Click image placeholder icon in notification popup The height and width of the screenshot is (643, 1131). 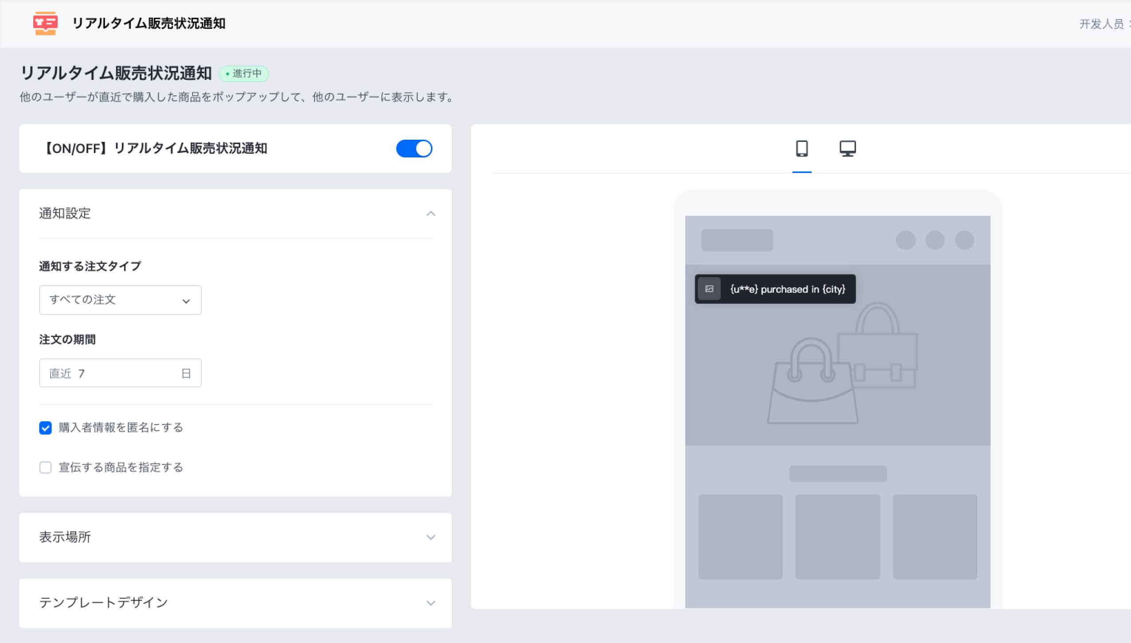coord(709,289)
